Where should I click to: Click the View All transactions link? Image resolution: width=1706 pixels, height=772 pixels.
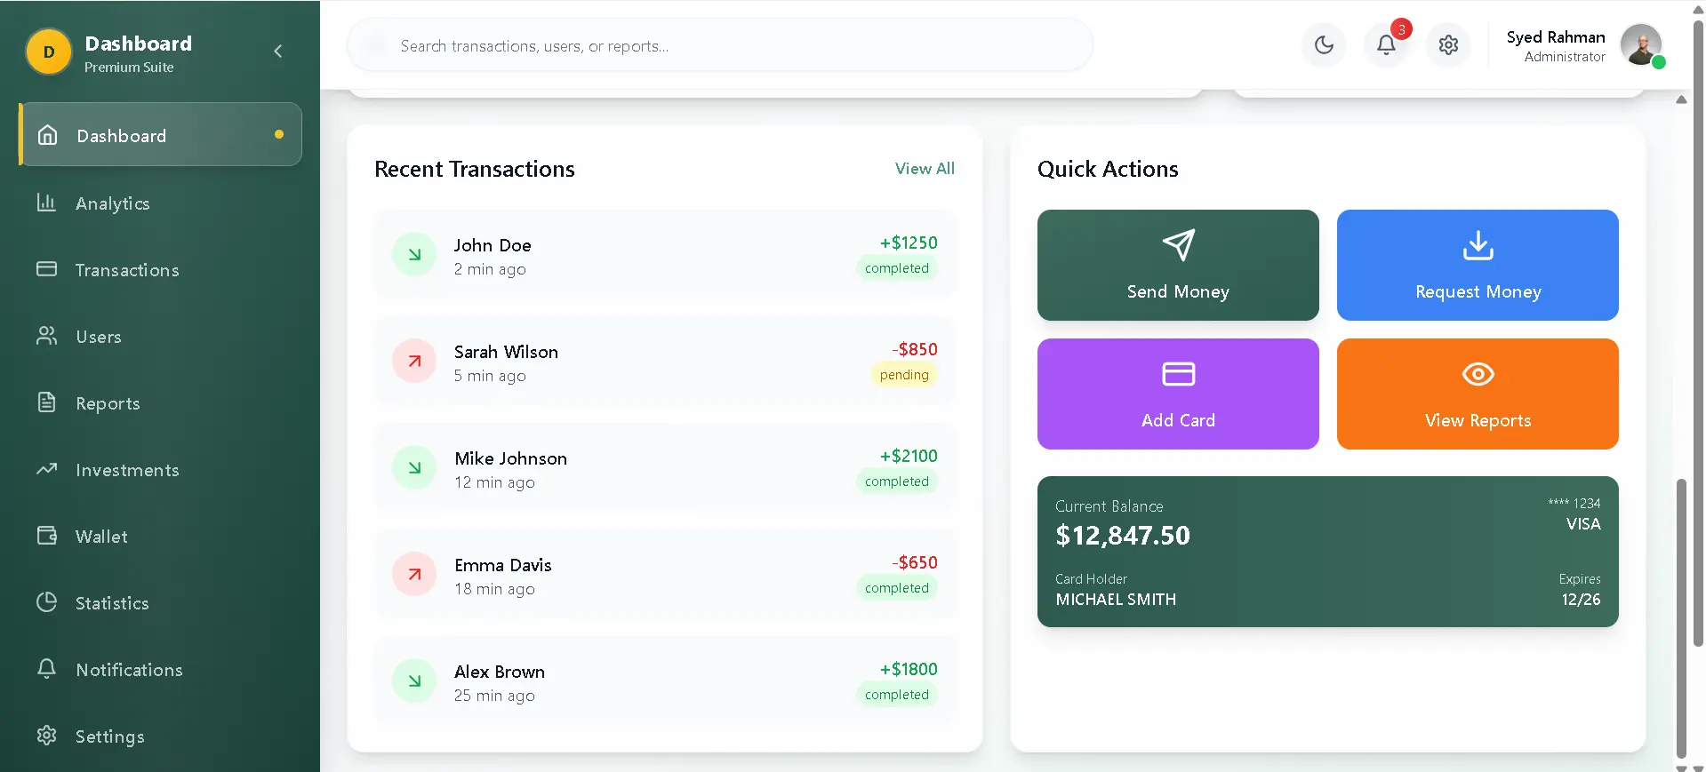(925, 169)
